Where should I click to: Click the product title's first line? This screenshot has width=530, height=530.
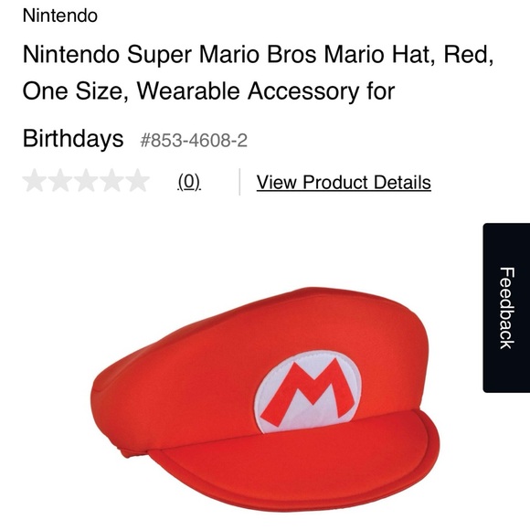point(259,55)
